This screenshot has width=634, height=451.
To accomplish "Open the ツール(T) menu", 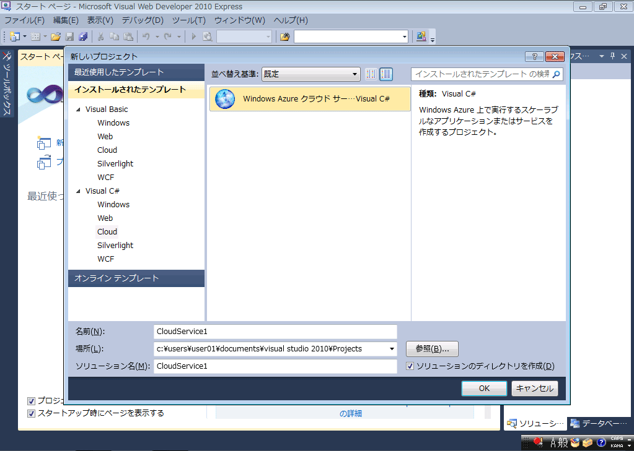I will click(x=189, y=20).
